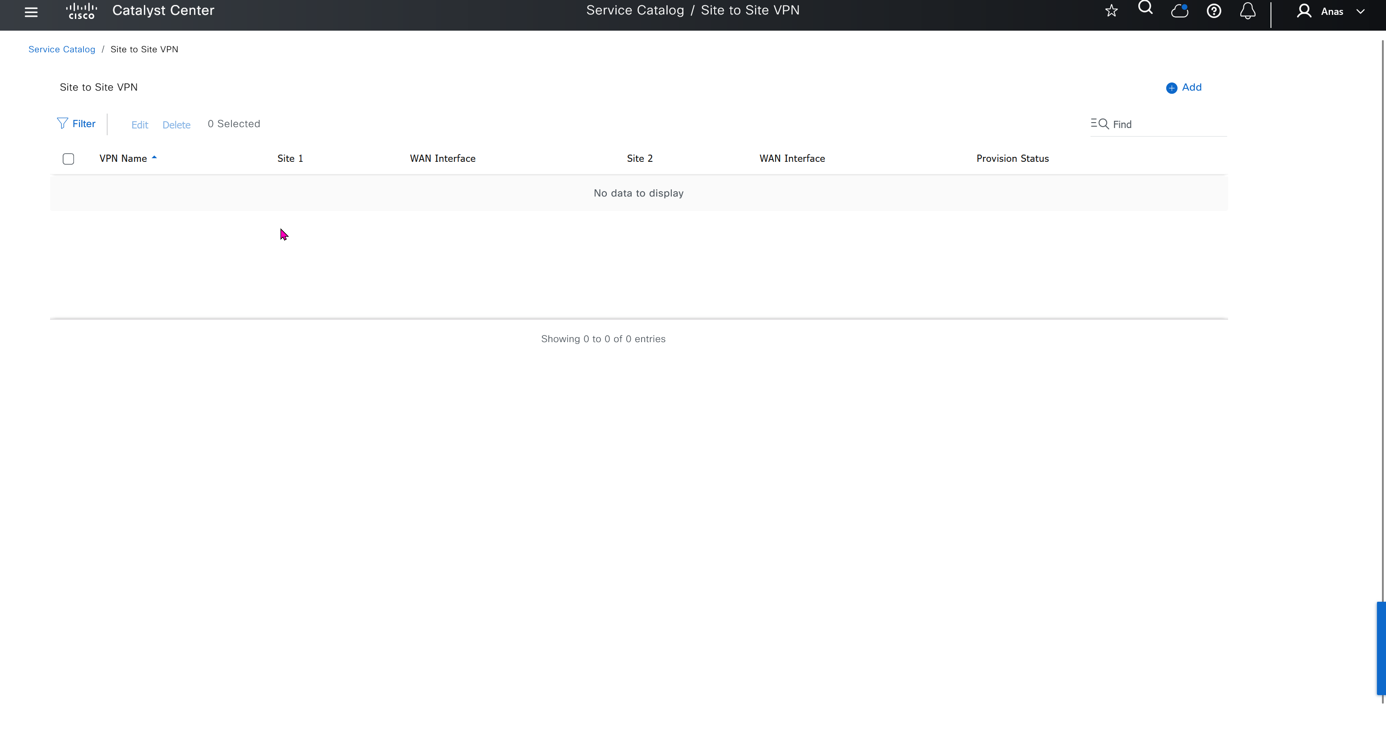Bookmark page with star icon
Image resolution: width=1386 pixels, height=746 pixels.
tap(1112, 11)
